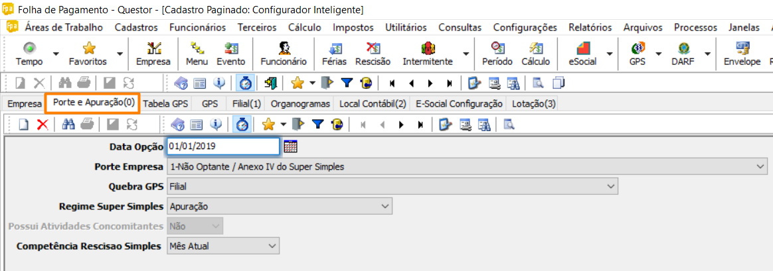This screenshot has width=773, height=271.
Task: Expand the Favoritos dropdown arrow
Action: (x=120, y=54)
